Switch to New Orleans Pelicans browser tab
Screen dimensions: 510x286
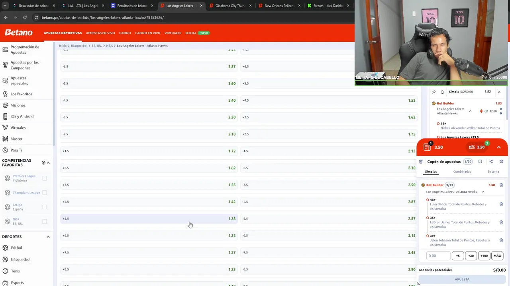(279, 6)
